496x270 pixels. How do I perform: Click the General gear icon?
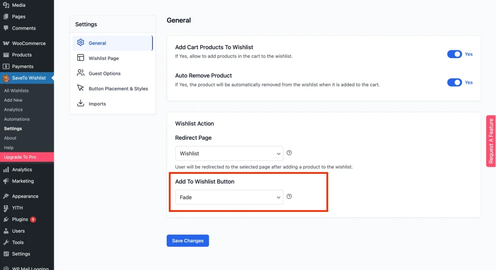click(81, 43)
